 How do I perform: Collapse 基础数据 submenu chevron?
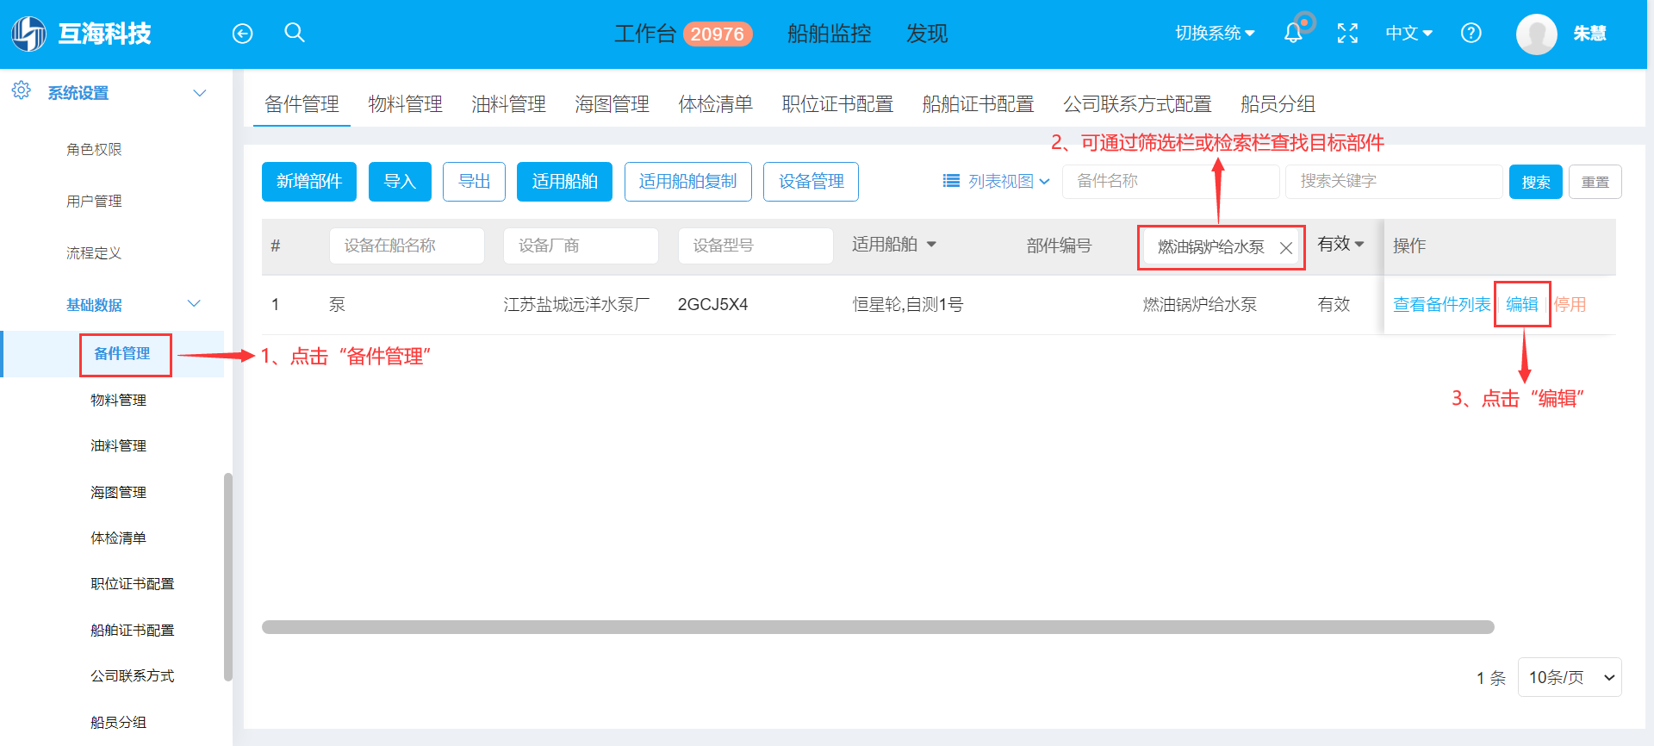click(x=194, y=303)
